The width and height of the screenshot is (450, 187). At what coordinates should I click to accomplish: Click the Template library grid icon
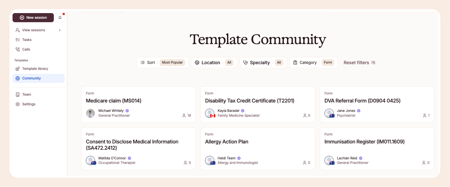tap(18, 69)
